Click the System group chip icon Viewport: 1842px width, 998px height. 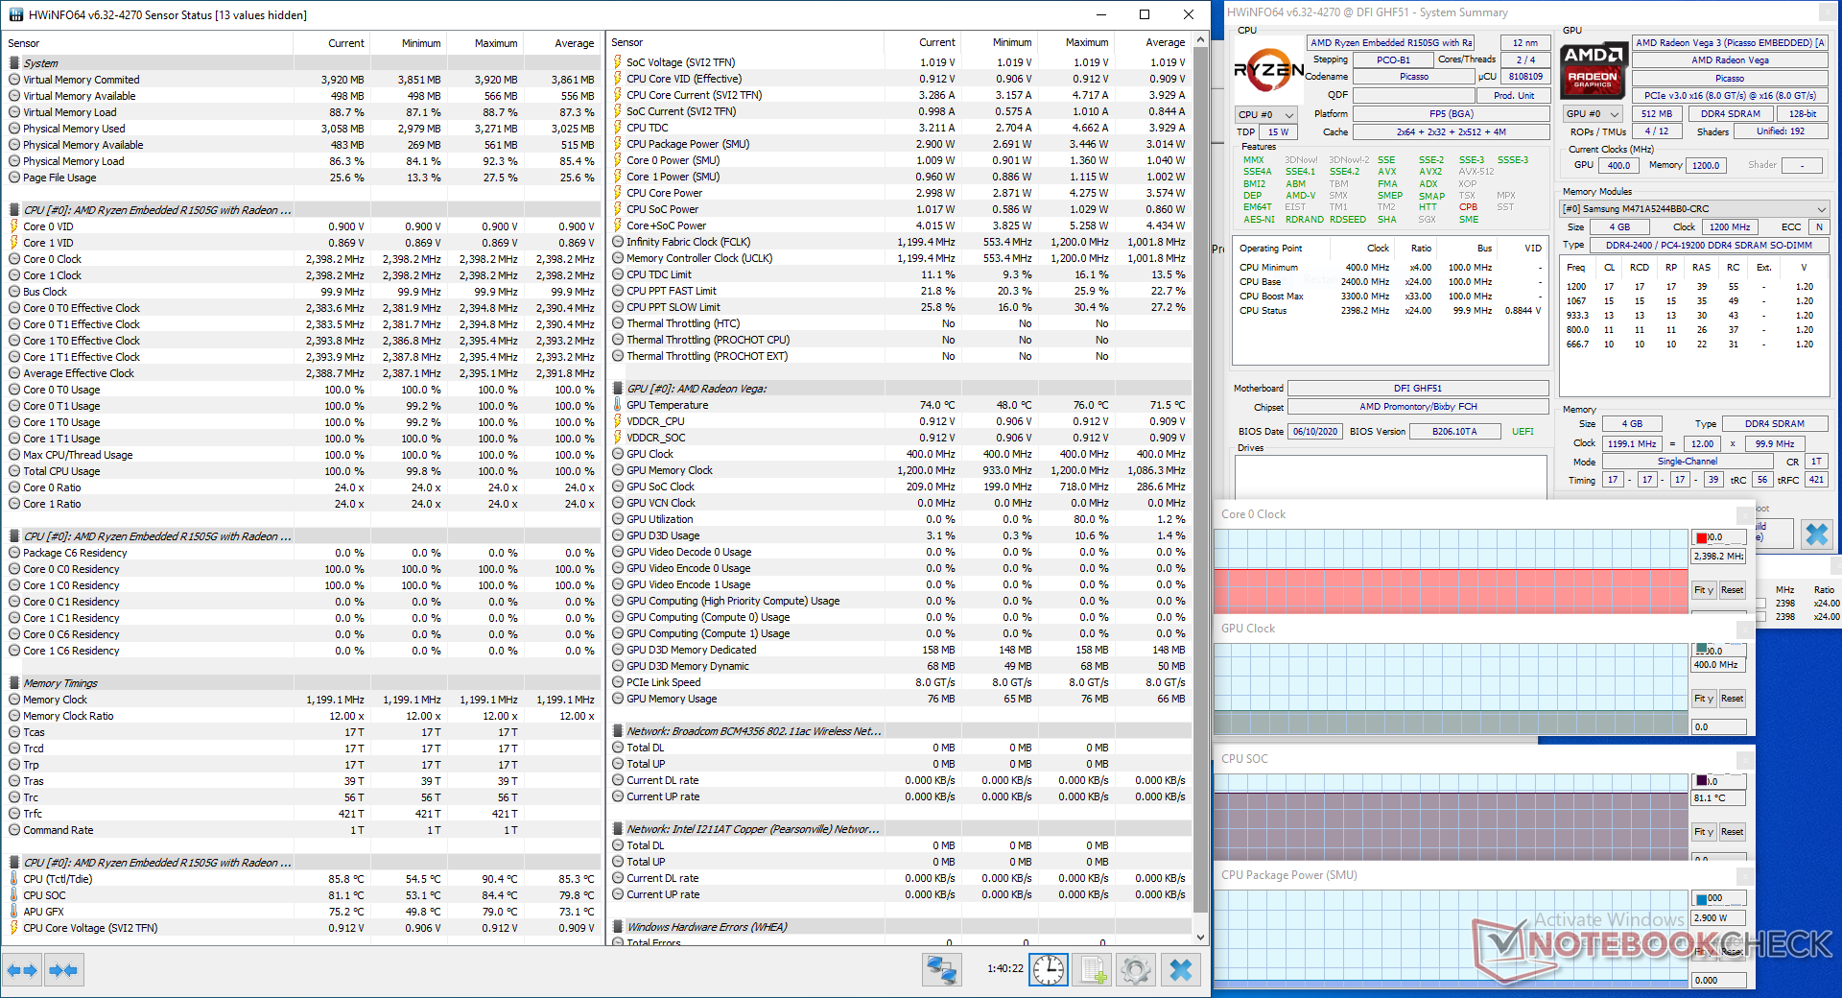(14, 63)
